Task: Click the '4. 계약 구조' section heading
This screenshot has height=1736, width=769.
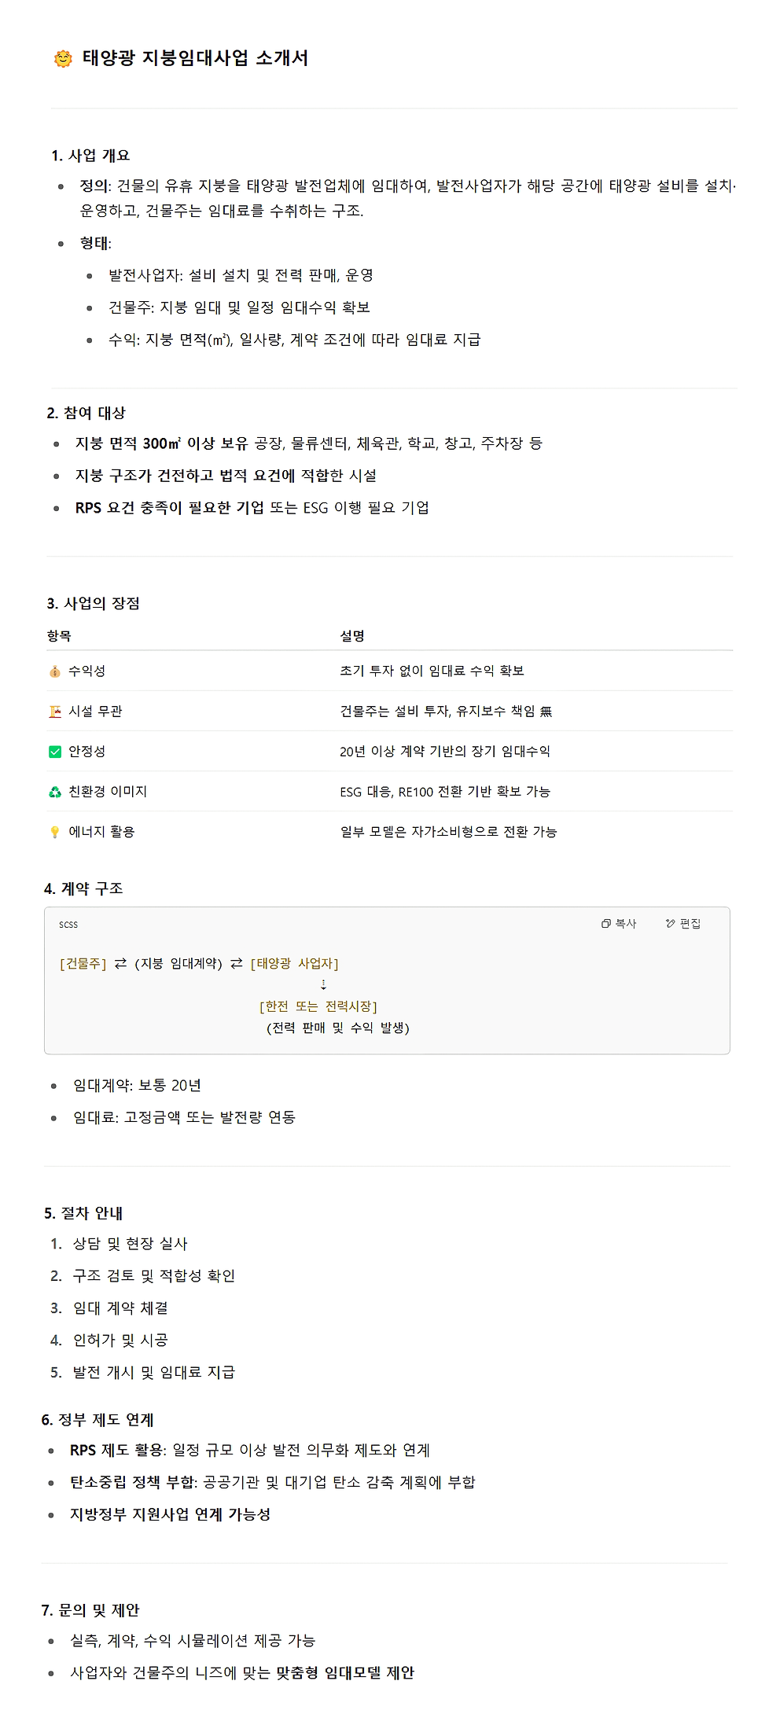Action: tap(83, 888)
